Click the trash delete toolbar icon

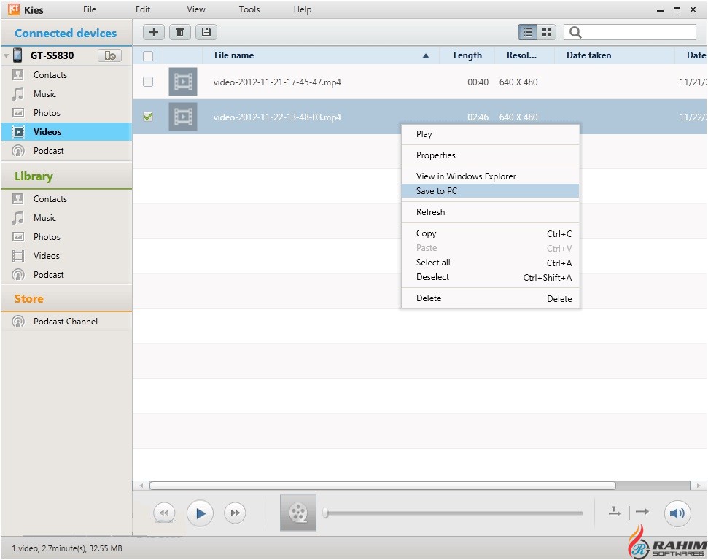tap(179, 32)
